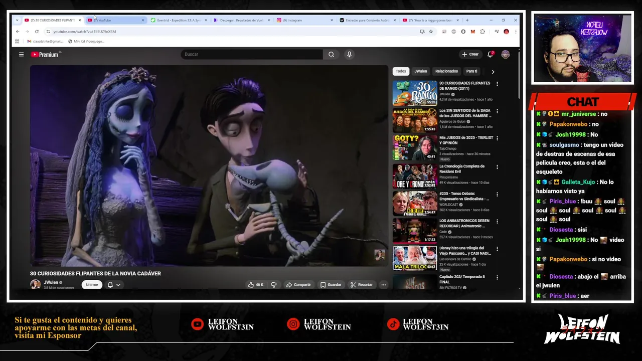The height and width of the screenshot is (361, 642).
Task: Close the 30 Curiosidades active tab
Action: point(79,20)
